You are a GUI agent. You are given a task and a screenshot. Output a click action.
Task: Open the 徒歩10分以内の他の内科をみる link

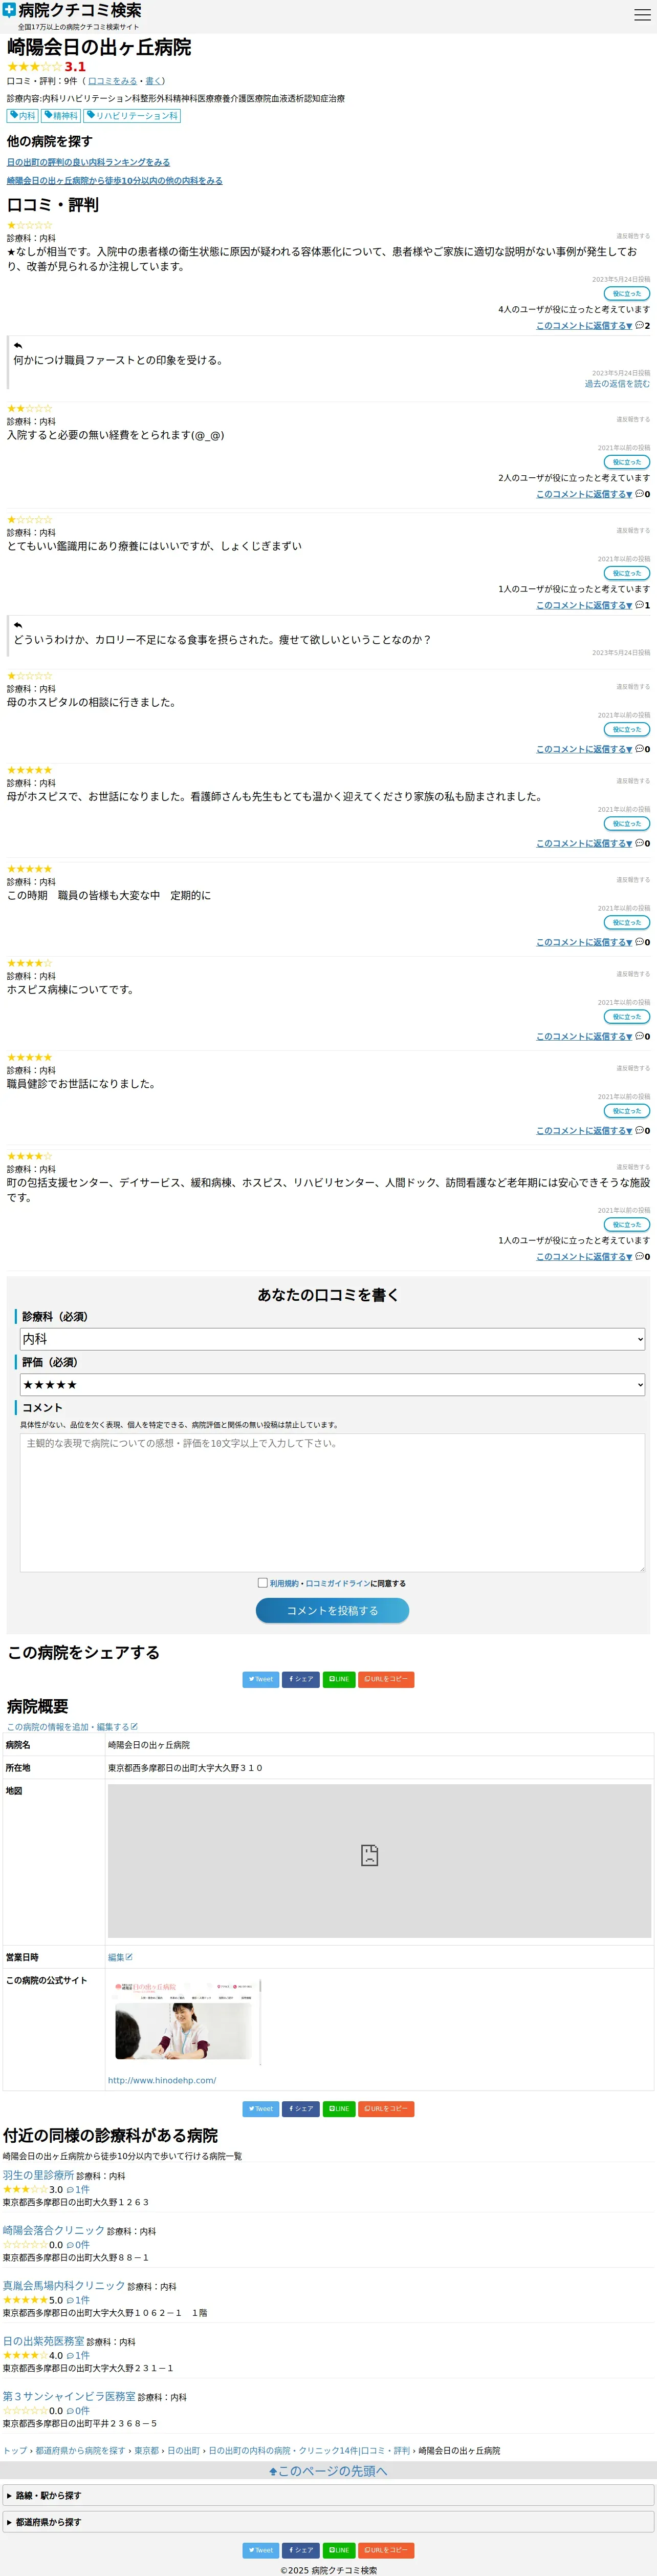[x=115, y=181]
